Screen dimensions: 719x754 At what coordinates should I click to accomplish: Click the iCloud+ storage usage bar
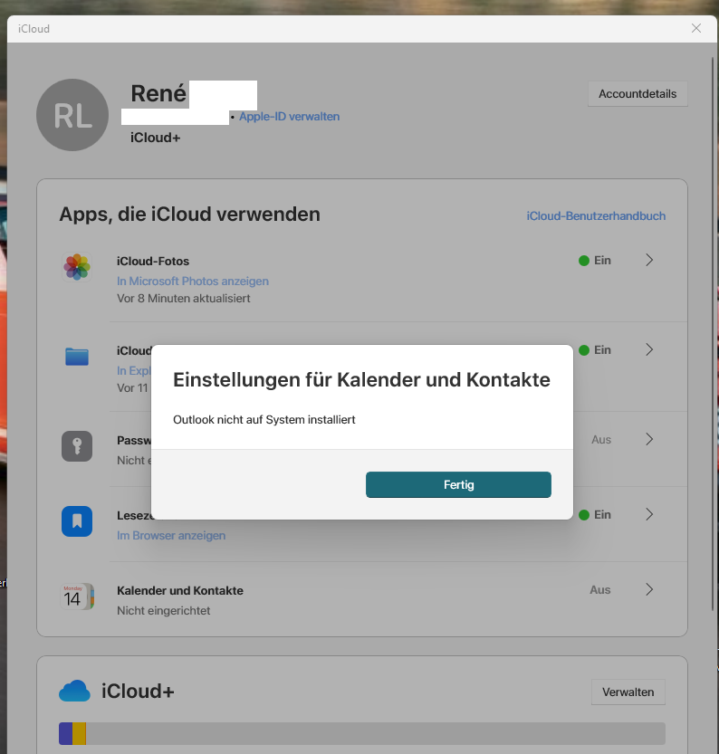point(362,733)
